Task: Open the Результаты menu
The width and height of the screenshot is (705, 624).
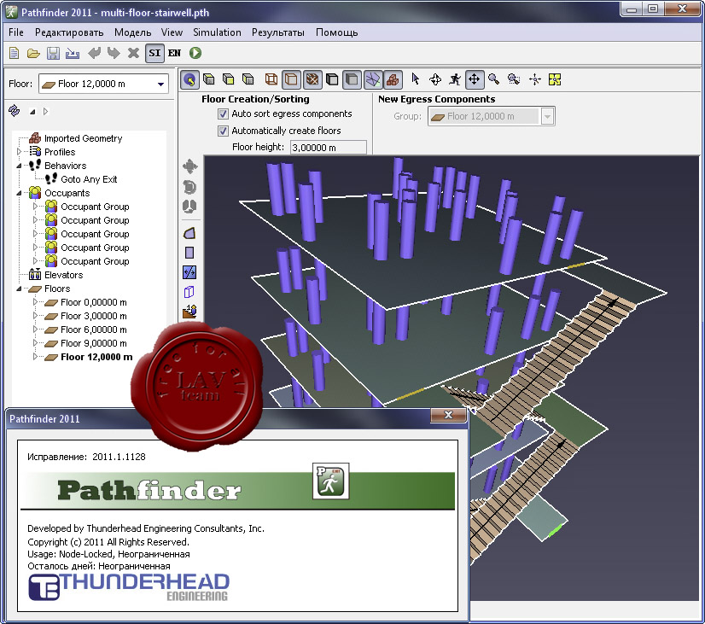Action: coord(278,32)
